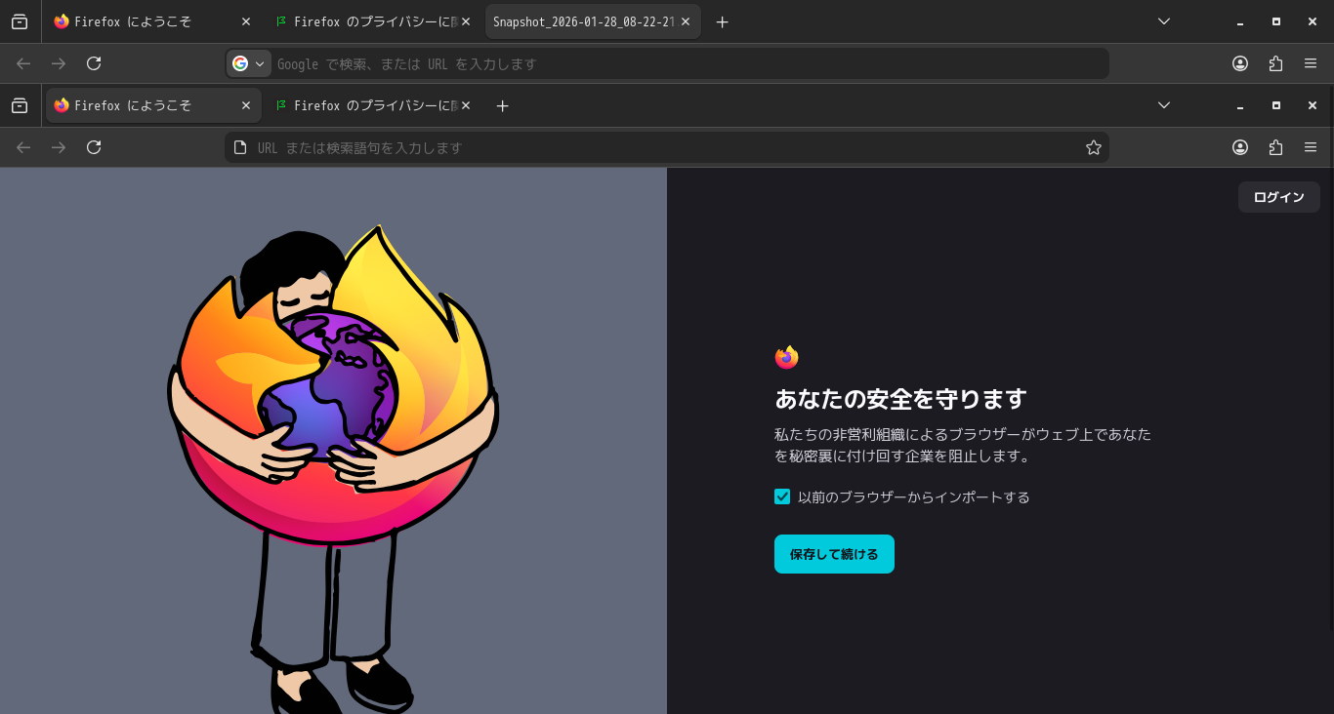Open the hamburger application menu in front window
The height and width of the screenshot is (714, 1334).
(1311, 147)
